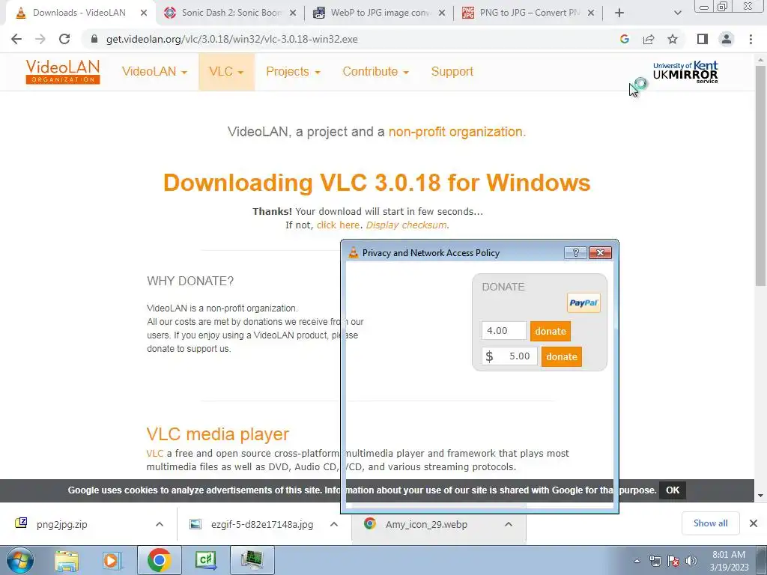Show hidden tray icons arrow
Image resolution: width=767 pixels, height=575 pixels.
coord(637,561)
